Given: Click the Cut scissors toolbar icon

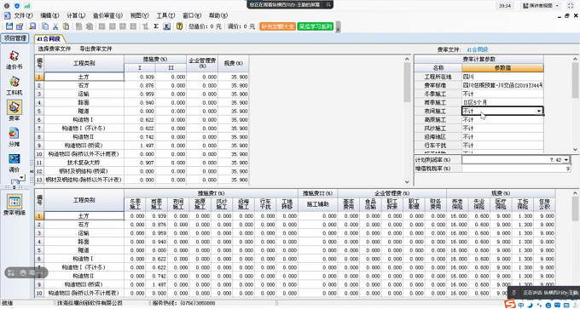Looking at the screenshot, I should 55,26.
